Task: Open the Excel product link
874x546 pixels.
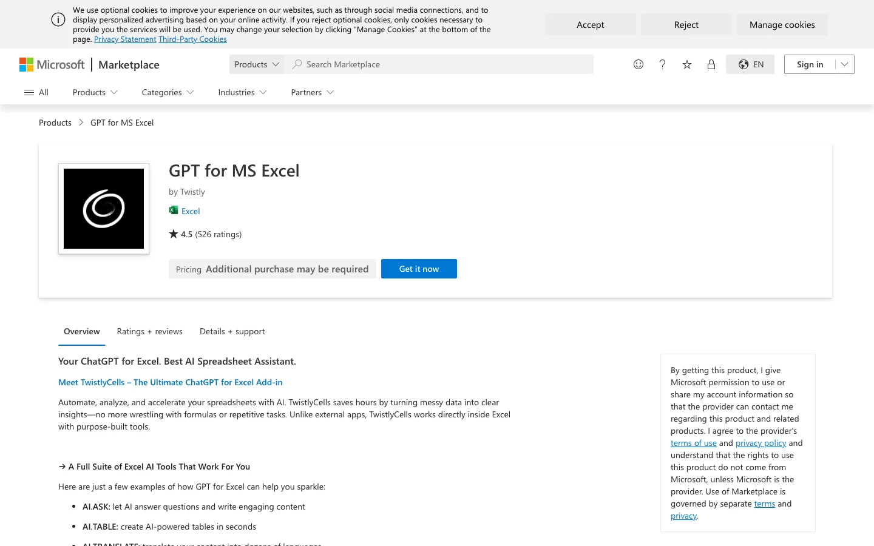Action: coord(191,211)
